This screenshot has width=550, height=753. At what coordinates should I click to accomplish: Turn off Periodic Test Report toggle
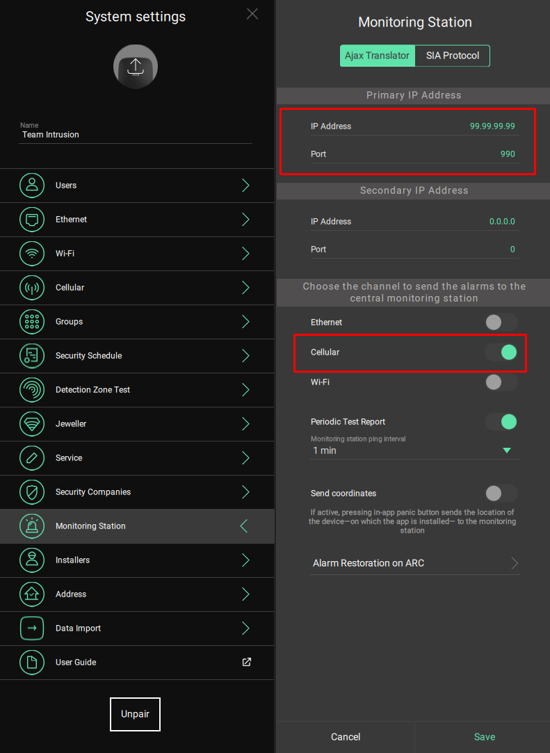(x=501, y=421)
